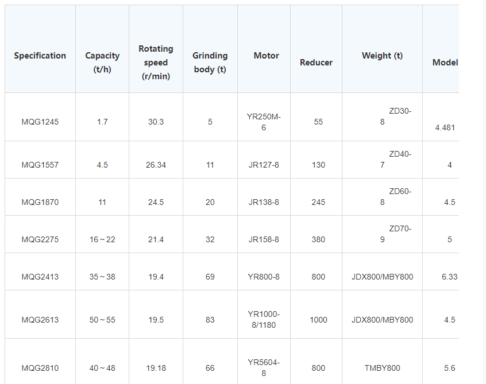Click the 26.34 rotating speed value
The width and height of the screenshot is (486, 384).
coord(156,165)
